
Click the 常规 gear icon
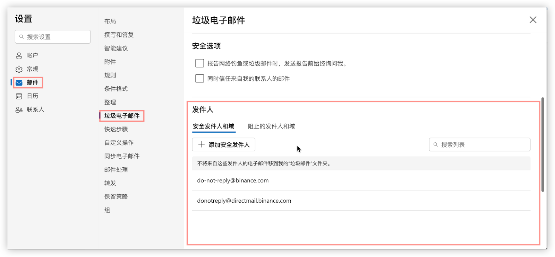pos(19,69)
